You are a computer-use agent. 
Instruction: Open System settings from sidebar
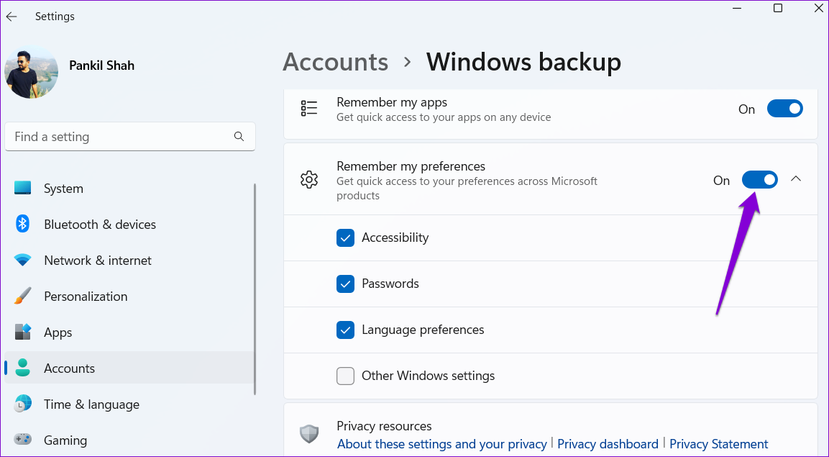click(x=63, y=189)
